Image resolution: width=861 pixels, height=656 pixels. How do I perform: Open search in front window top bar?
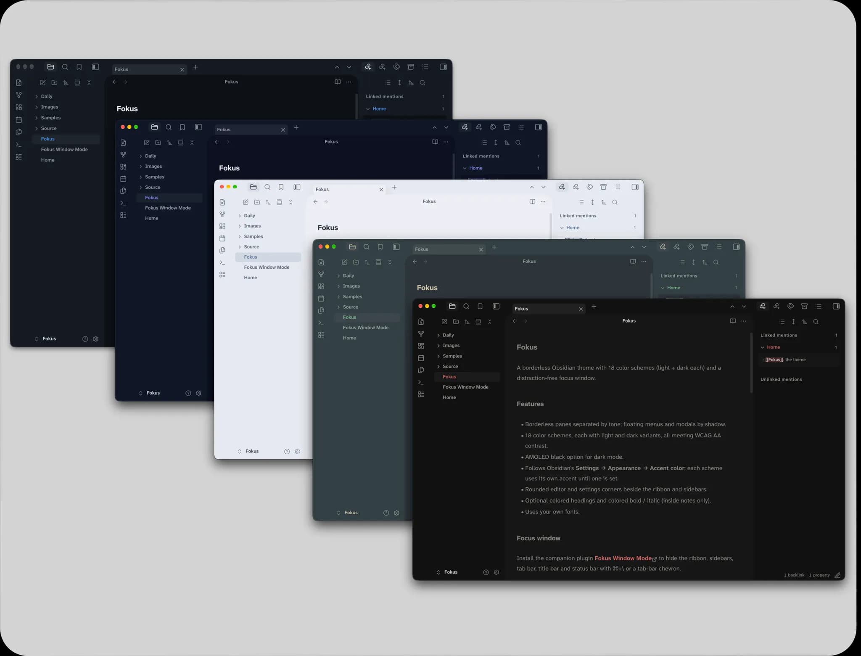(x=466, y=307)
